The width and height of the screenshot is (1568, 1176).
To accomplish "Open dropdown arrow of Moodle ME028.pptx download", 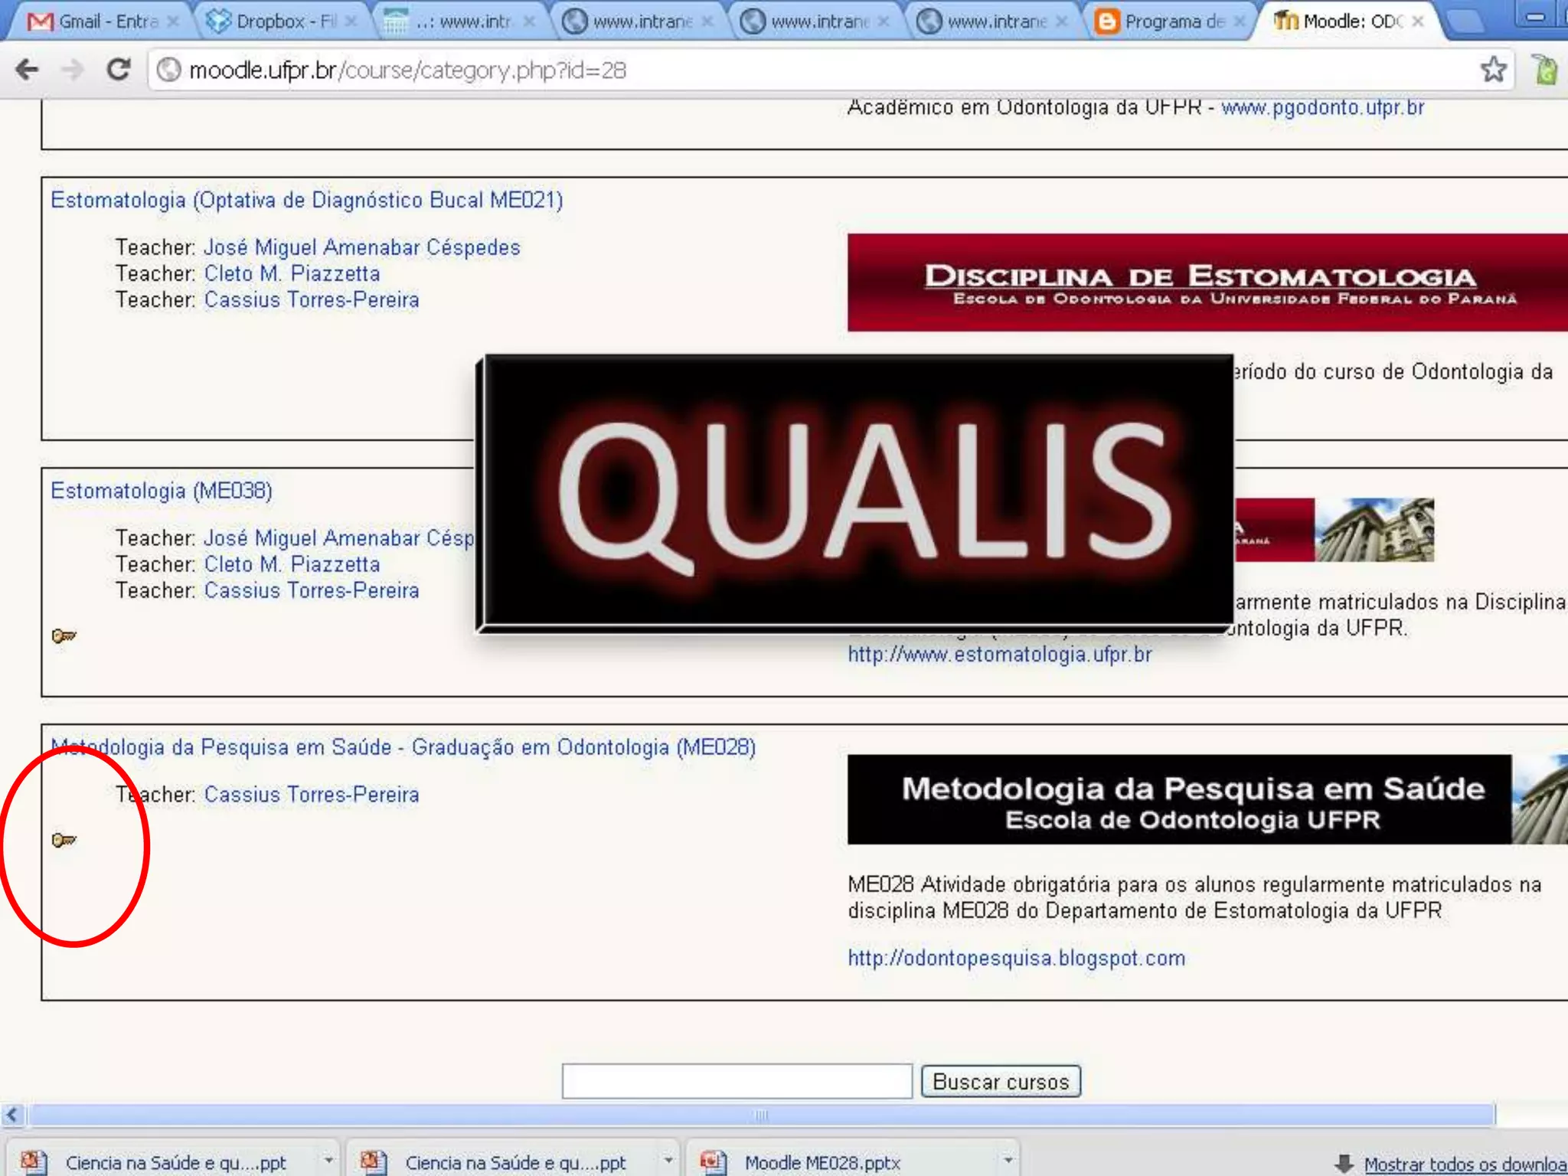I will click(1008, 1161).
